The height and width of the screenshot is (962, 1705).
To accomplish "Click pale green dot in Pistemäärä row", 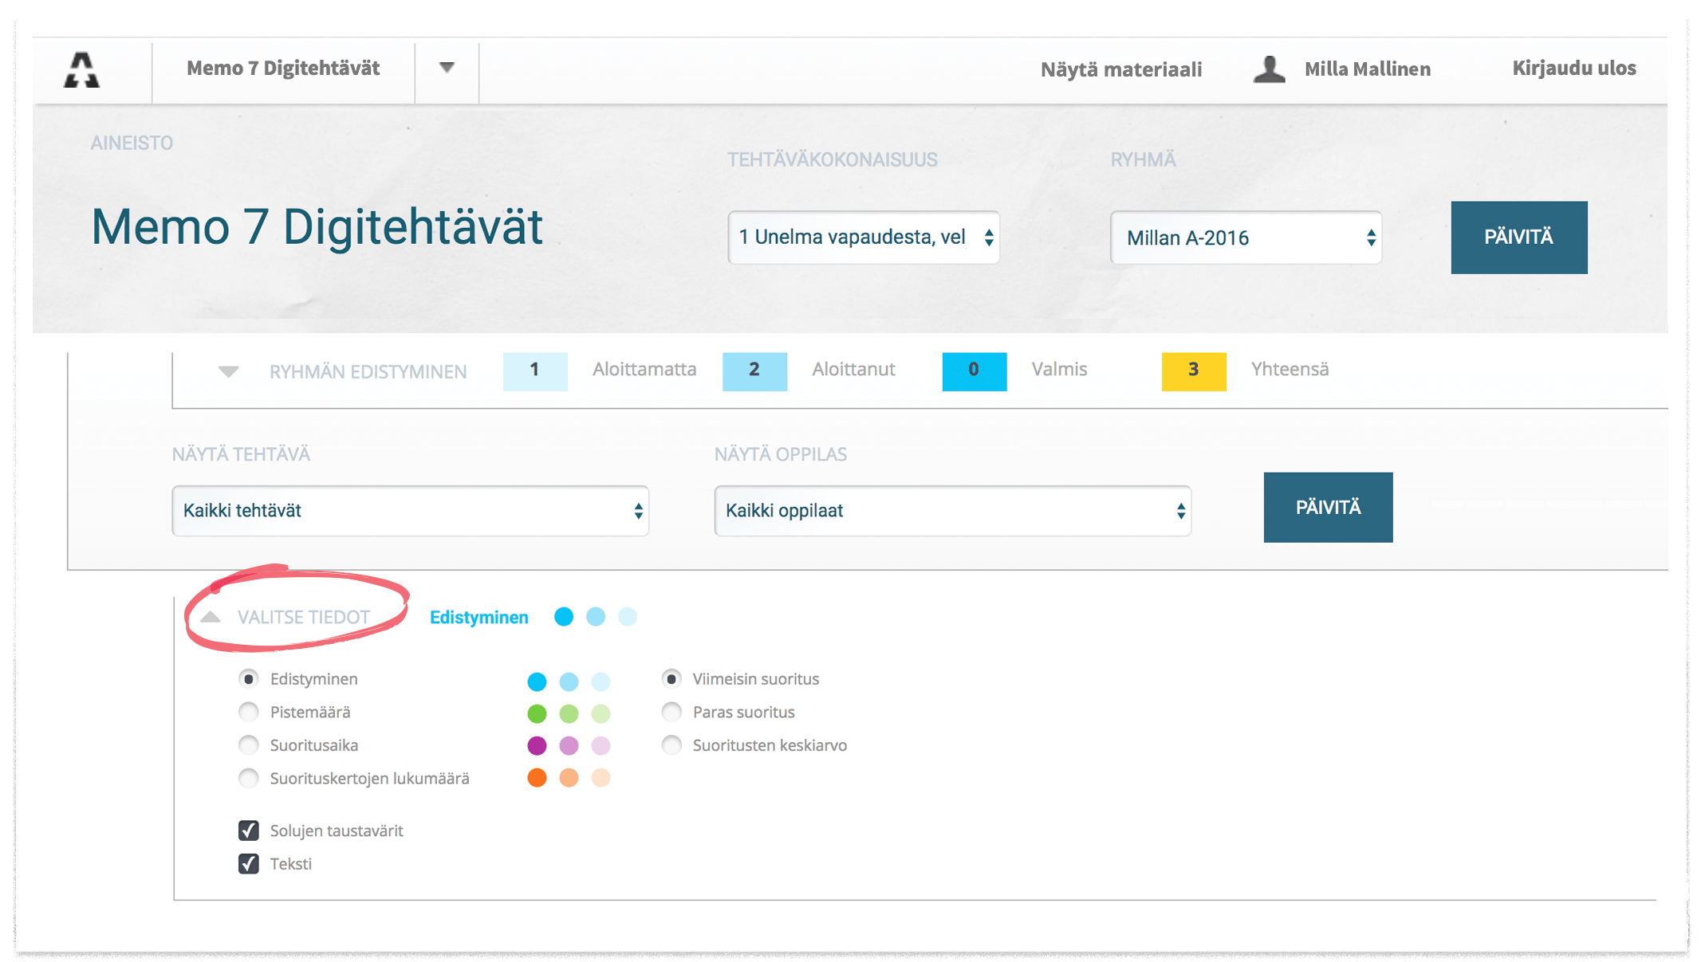I will pyautogui.click(x=600, y=714).
